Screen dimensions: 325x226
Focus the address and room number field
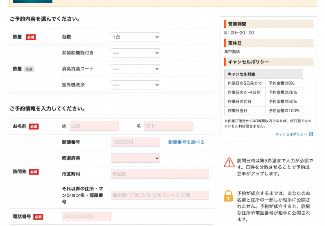pos(160,195)
